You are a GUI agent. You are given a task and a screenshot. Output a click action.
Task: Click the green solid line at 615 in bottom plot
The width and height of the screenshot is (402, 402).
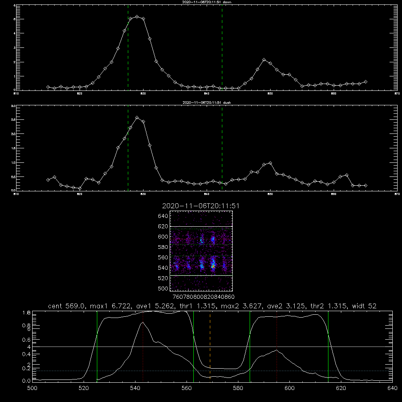(x=328, y=346)
